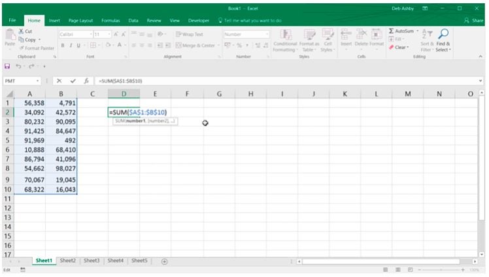Switch to the Formulas tab
The width and height of the screenshot is (489, 277).
(x=110, y=20)
